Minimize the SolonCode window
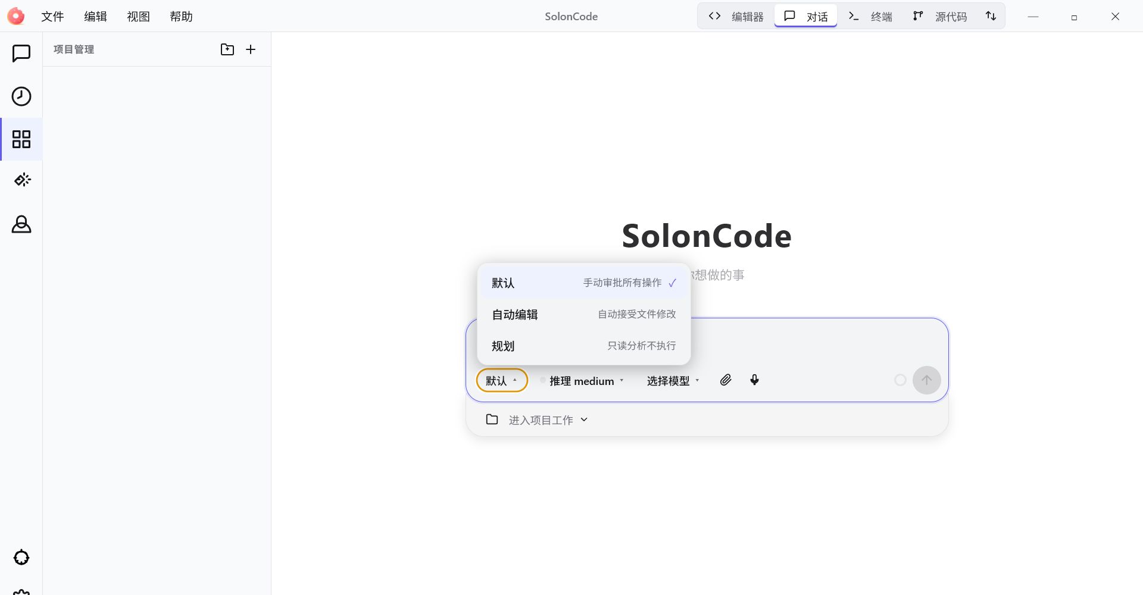The width and height of the screenshot is (1143, 595). (x=1033, y=17)
